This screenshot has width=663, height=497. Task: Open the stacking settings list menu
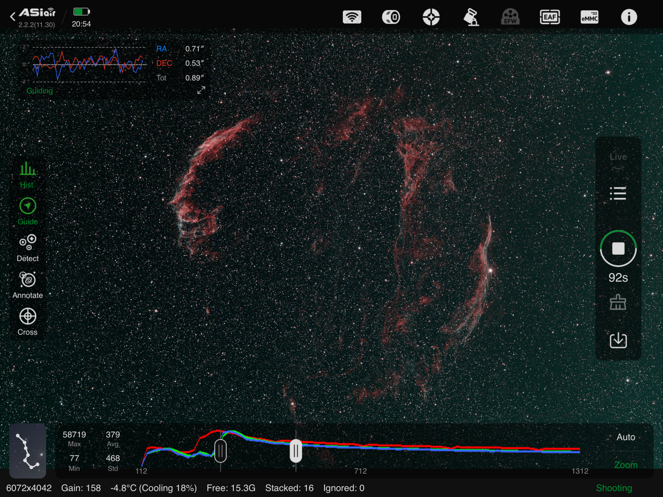tap(618, 194)
